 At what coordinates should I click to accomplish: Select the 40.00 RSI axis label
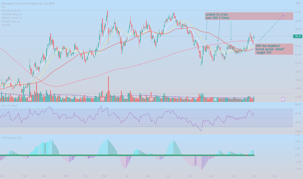point(298,122)
